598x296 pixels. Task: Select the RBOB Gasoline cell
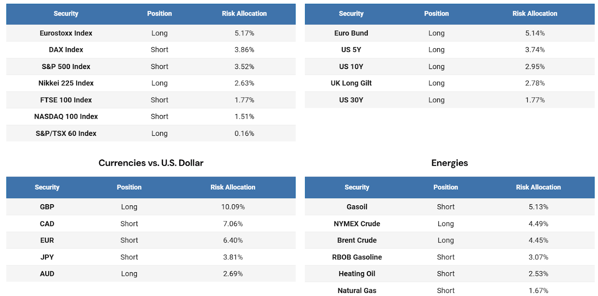click(x=357, y=257)
